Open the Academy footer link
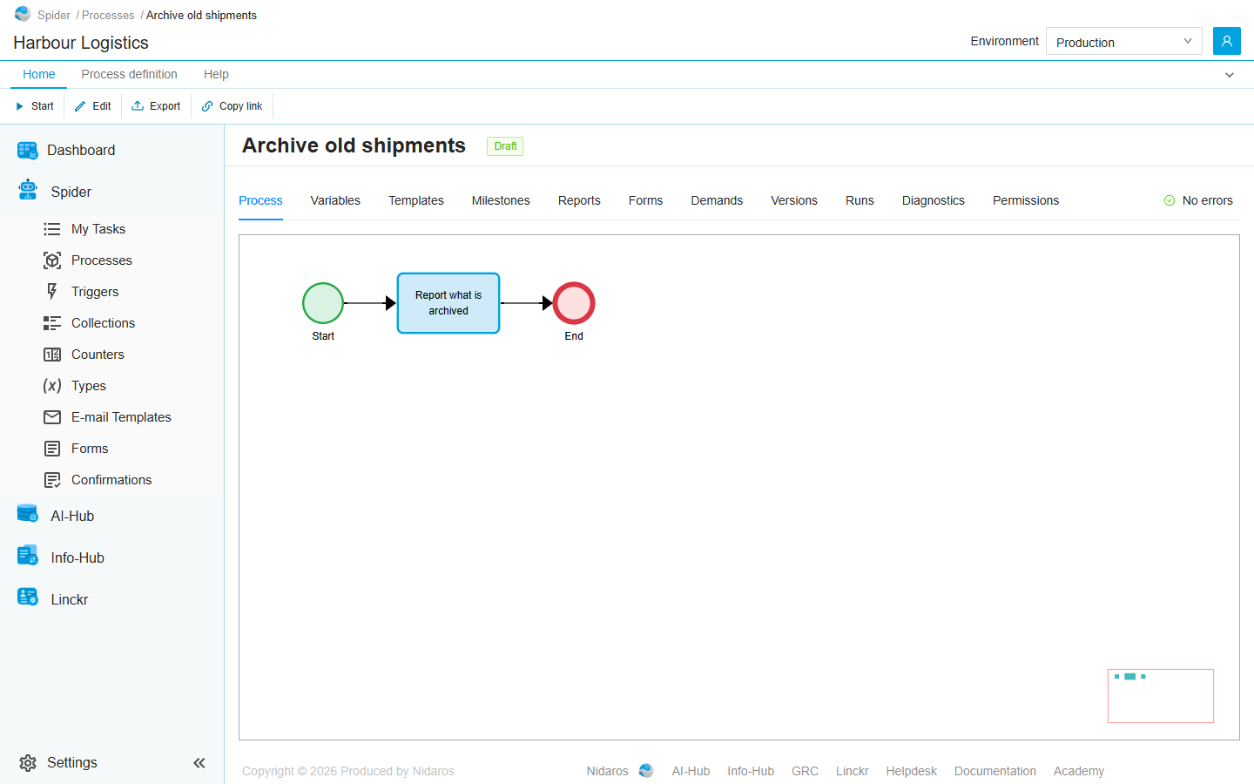The height and width of the screenshot is (784, 1254). (1079, 771)
